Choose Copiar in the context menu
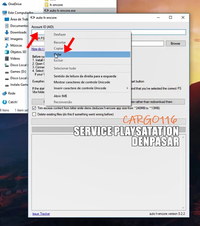The height and width of the screenshot is (226, 200). coord(88,49)
